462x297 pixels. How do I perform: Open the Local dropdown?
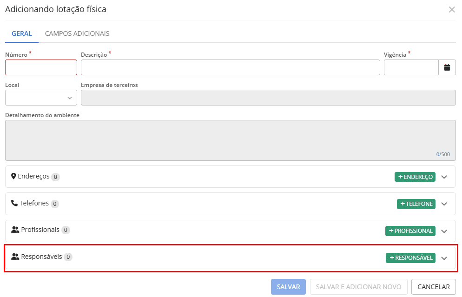pos(41,98)
